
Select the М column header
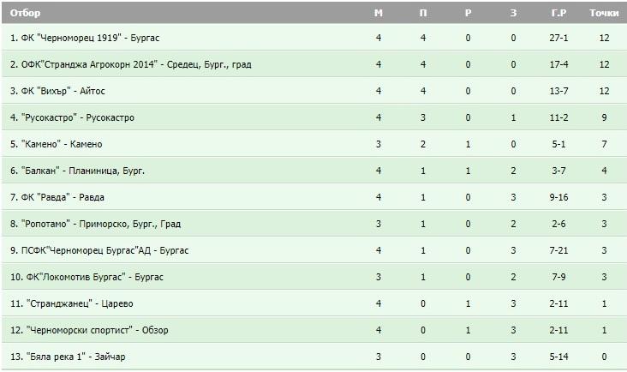(379, 13)
